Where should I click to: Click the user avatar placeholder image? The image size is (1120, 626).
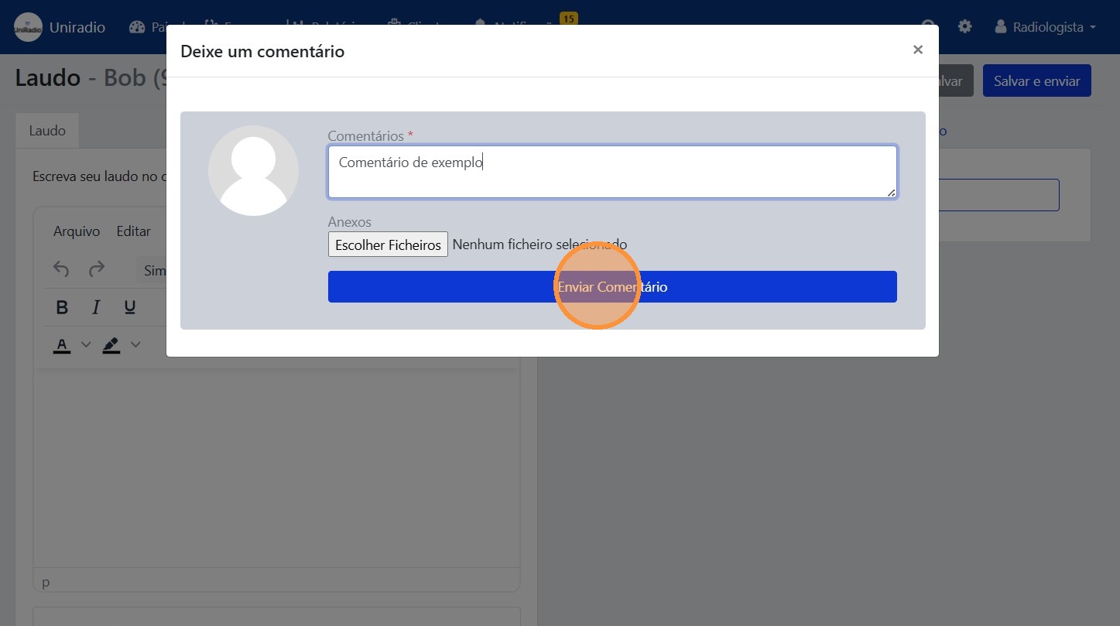click(253, 170)
